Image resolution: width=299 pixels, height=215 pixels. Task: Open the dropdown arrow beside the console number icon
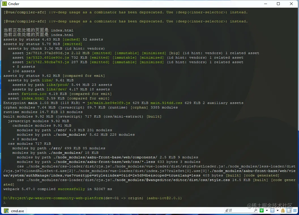[x=278, y=210]
